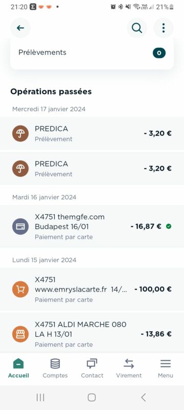Tap green check mark next to 16,87 €
184x410 pixels.
coord(169,227)
